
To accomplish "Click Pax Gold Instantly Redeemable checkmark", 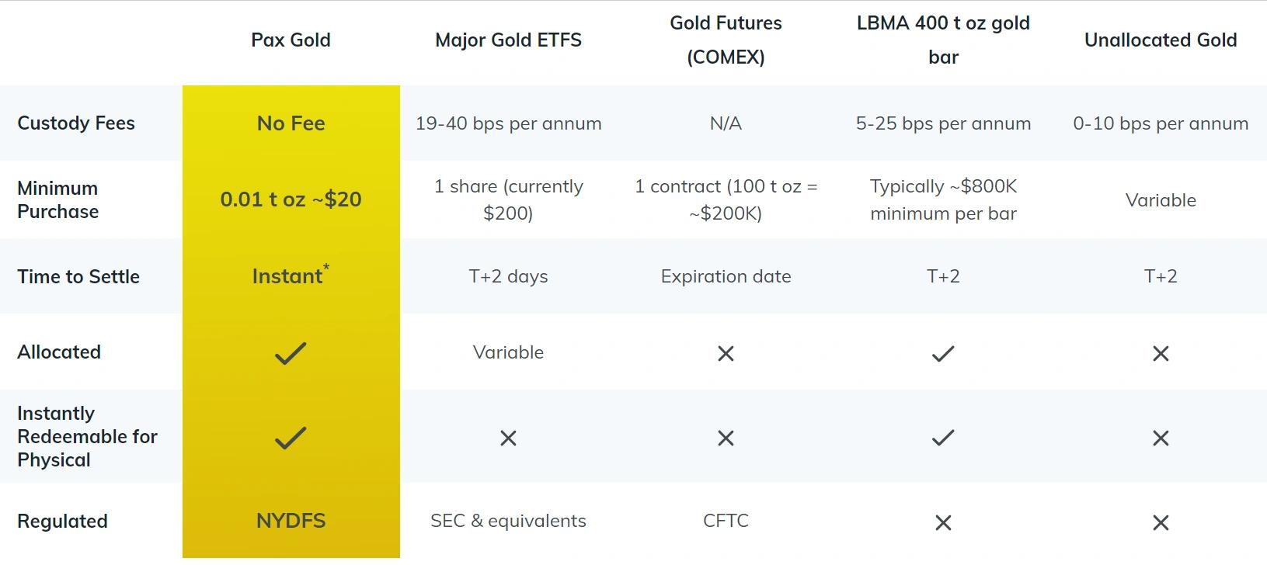I will click(x=291, y=438).
